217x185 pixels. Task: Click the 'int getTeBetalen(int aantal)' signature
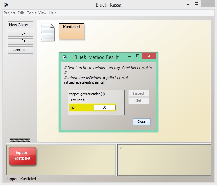tap(85, 82)
